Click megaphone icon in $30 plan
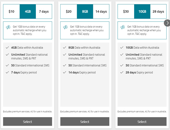170x130 pixels. (123, 27)
